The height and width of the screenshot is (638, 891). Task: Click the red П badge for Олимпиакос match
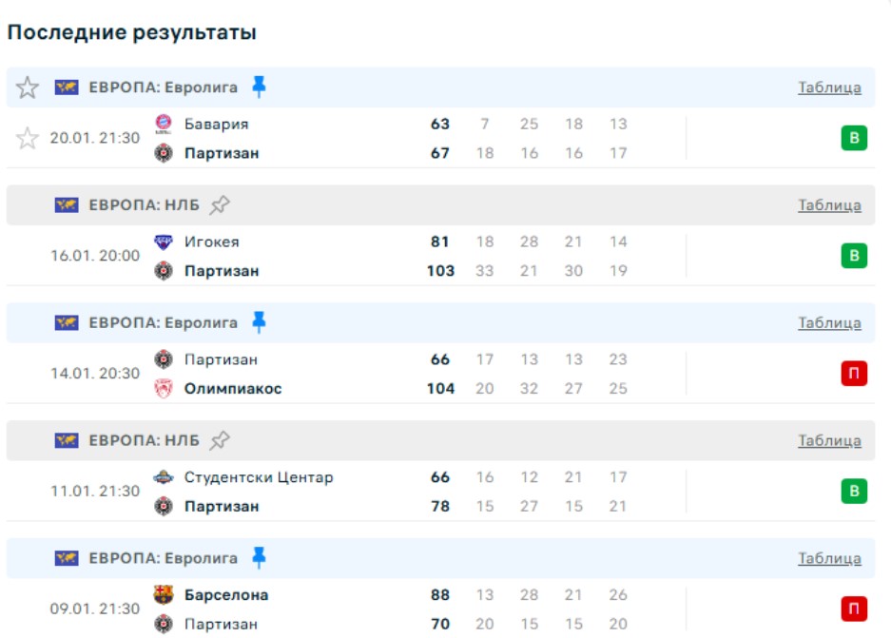click(x=854, y=375)
